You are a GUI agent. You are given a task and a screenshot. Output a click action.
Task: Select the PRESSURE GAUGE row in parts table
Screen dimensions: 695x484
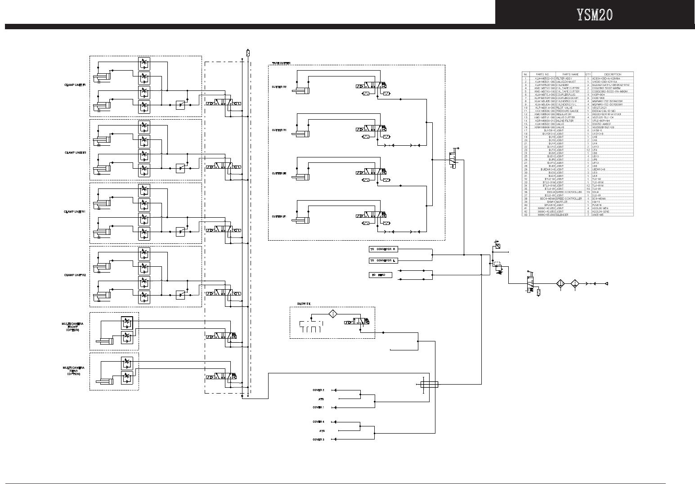(x=578, y=111)
